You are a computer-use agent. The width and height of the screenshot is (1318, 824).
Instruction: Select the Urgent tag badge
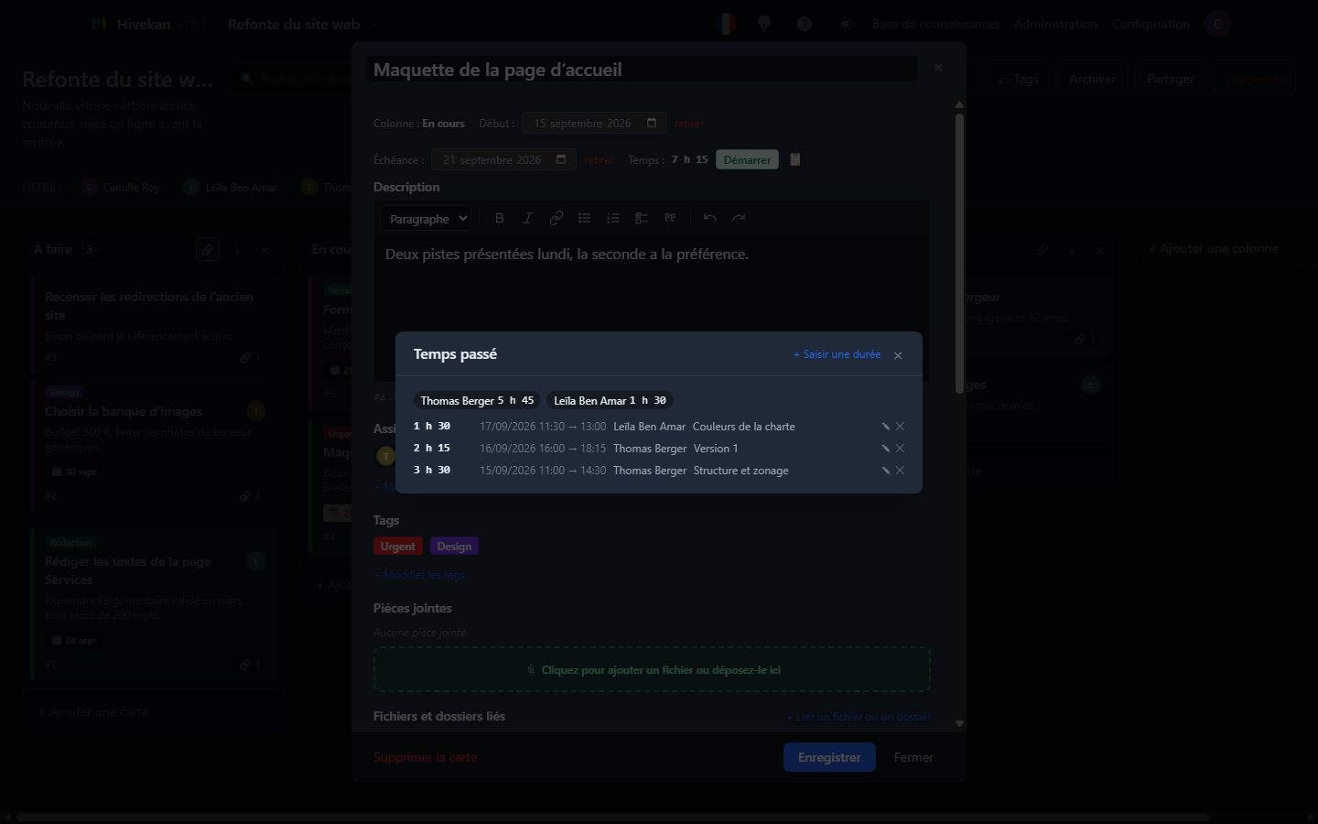tap(398, 547)
